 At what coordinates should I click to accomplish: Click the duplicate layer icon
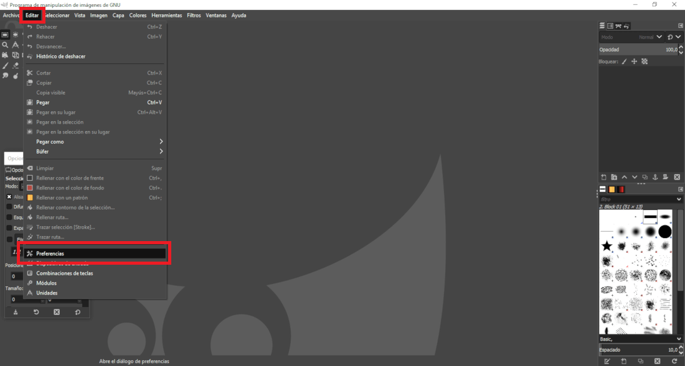645,177
